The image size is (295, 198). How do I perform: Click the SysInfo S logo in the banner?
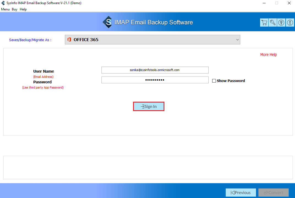coord(107,22)
